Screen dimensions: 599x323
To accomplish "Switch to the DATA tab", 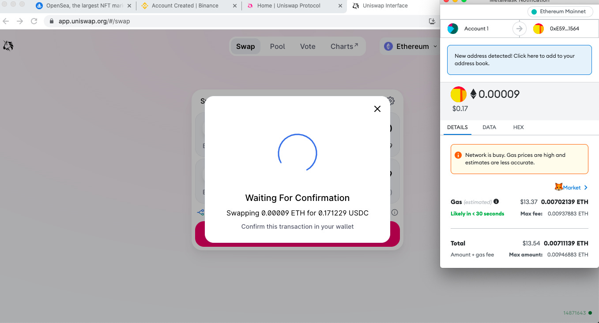I will (x=489, y=127).
